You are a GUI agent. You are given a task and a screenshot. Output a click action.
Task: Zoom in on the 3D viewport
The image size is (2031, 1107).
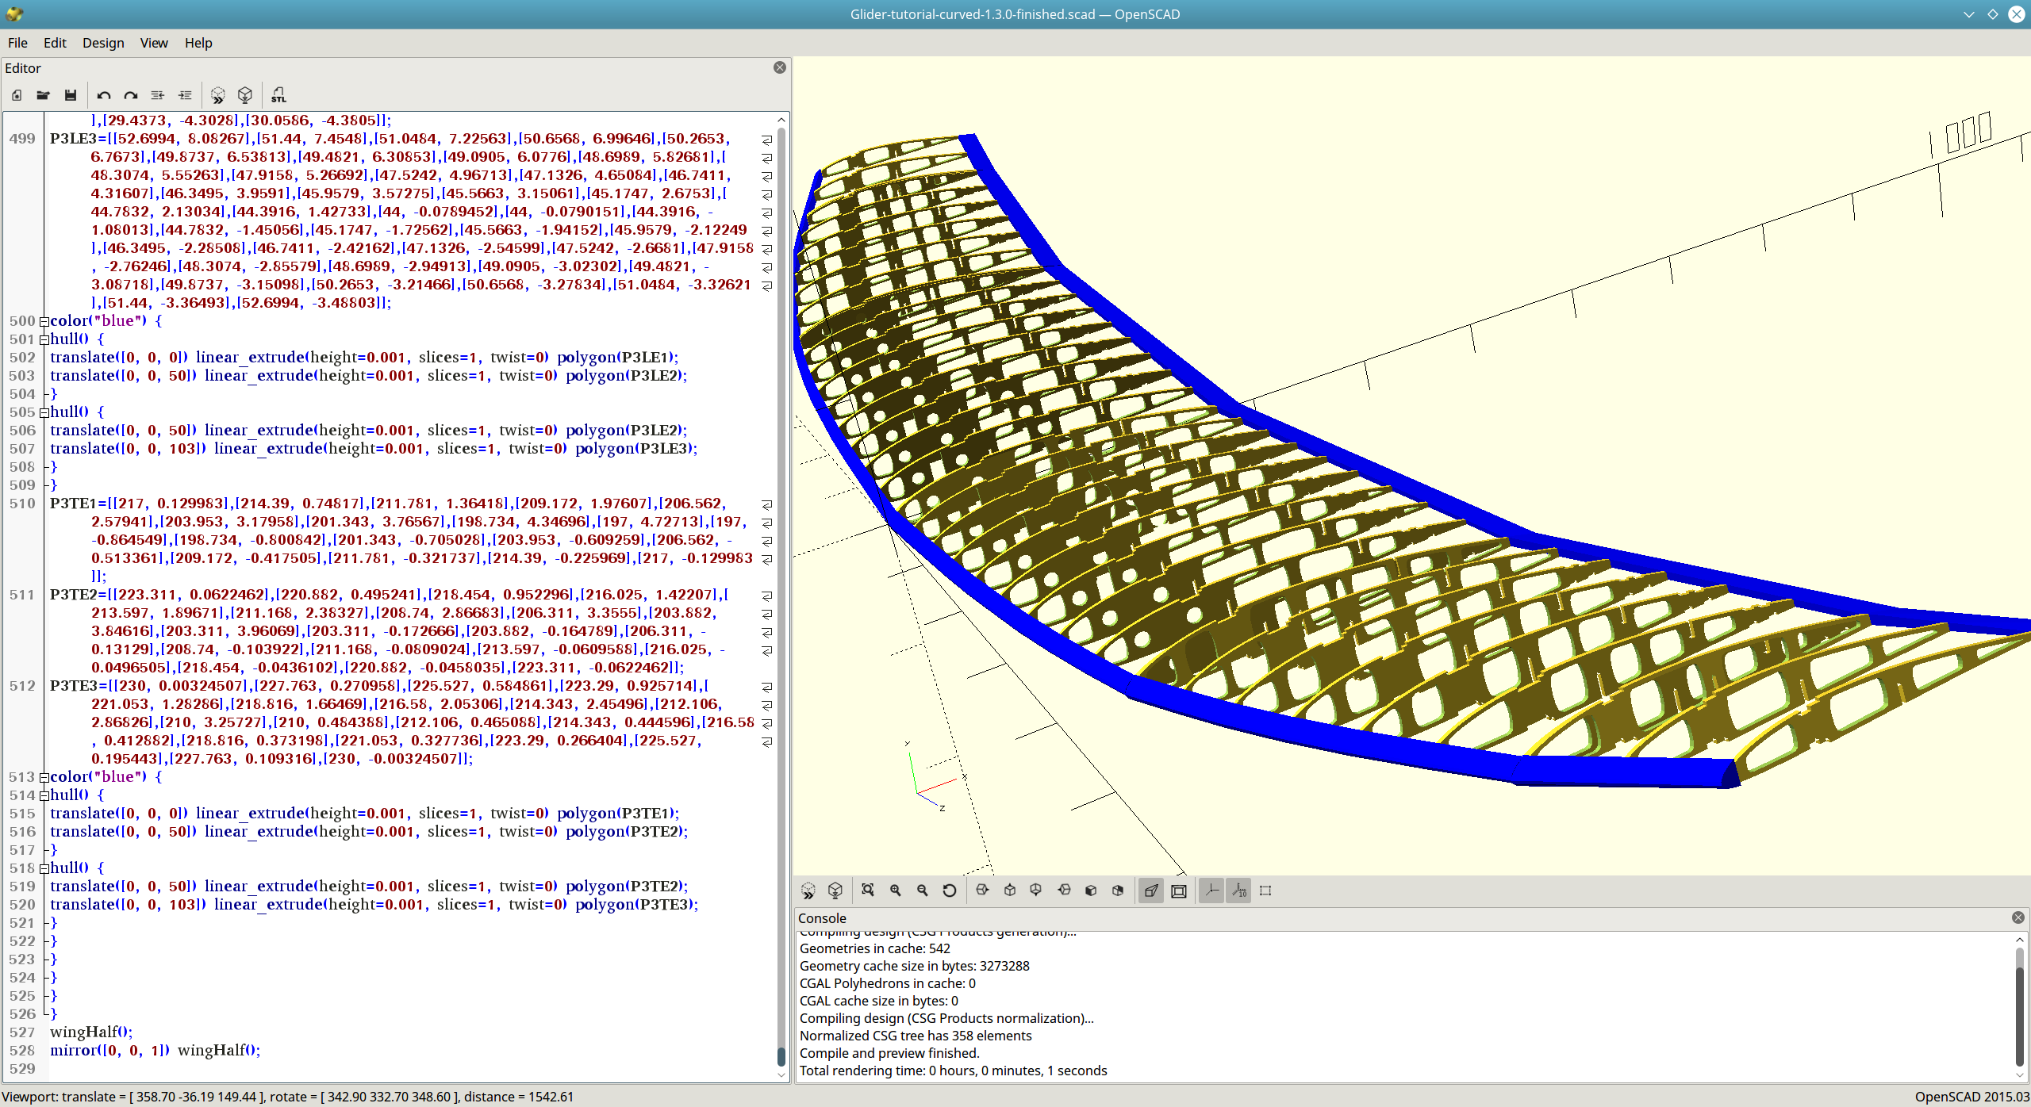[896, 891]
